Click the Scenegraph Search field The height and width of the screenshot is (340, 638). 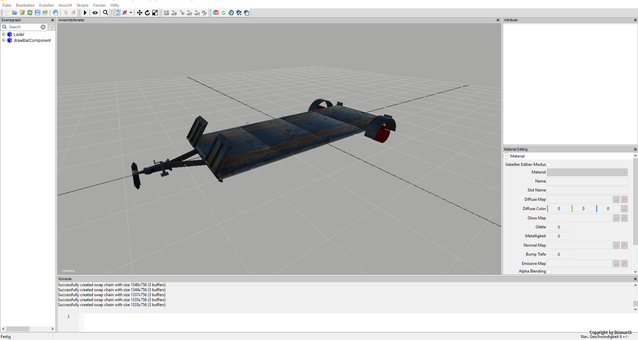click(24, 27)
